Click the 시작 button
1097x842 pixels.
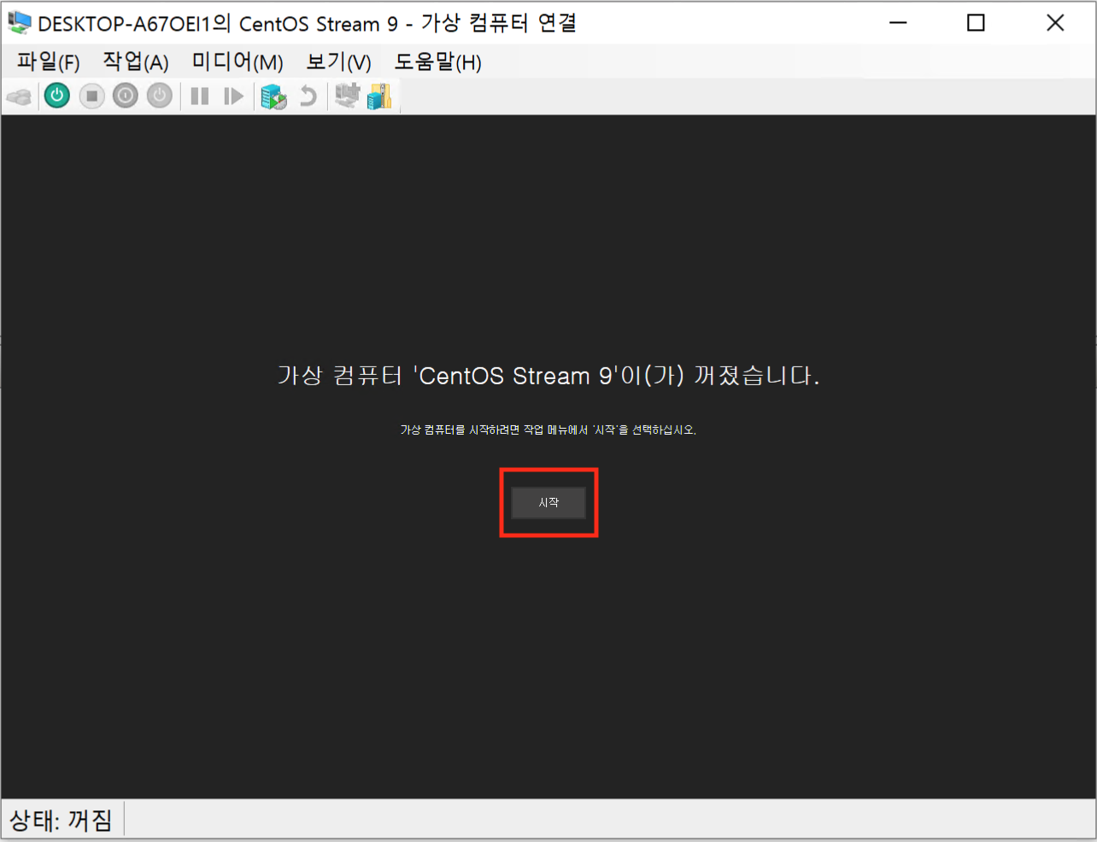pyautogui.click(x=548, y=503)
